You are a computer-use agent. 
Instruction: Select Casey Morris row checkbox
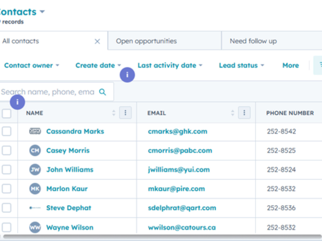pyautogui.click(x=6, y=150)
